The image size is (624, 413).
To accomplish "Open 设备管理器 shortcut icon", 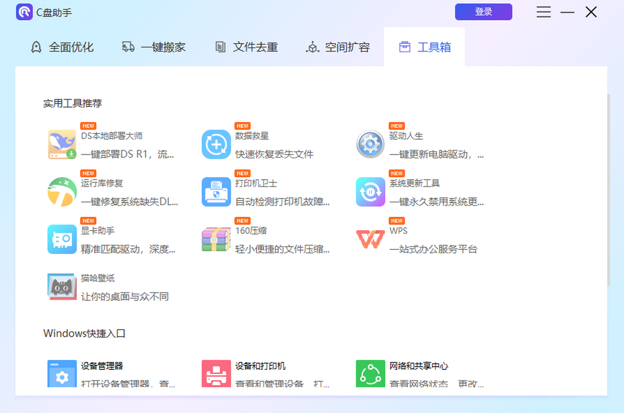I will coord(62,373).
